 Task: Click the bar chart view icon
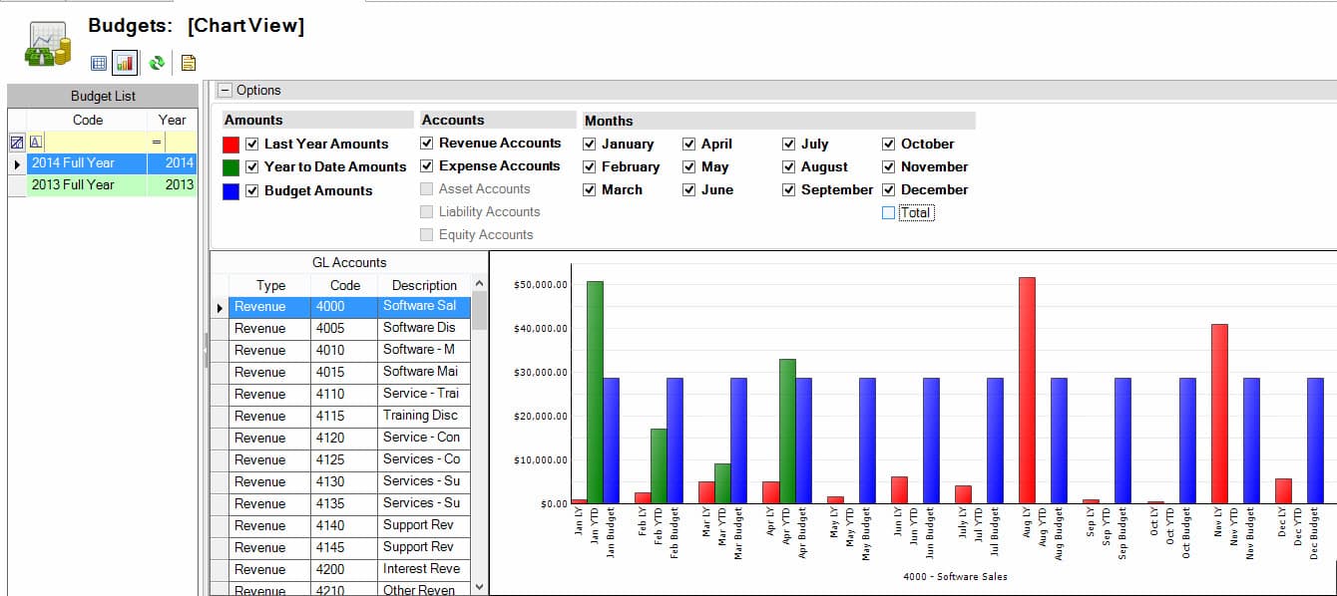[x=125, y=63]
